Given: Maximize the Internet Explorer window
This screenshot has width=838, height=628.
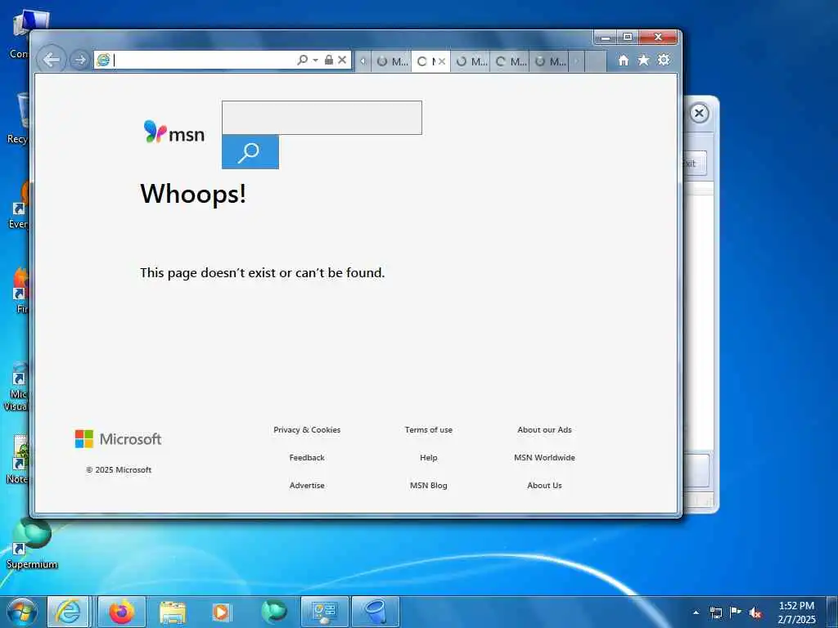Looking at the screenshot, I should pos(628,38).
